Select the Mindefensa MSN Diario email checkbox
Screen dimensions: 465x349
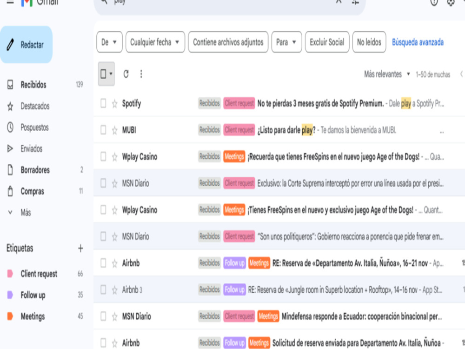[103, 316]
